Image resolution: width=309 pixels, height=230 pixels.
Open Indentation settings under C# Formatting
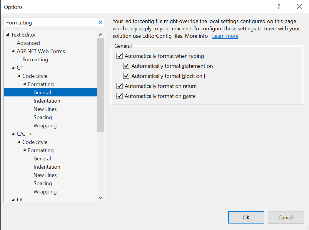click(x=47, y=101)
